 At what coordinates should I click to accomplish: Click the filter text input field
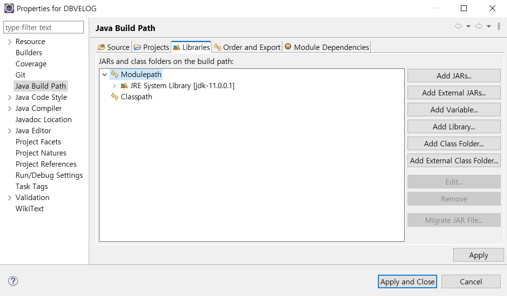[x=43, y=27]
